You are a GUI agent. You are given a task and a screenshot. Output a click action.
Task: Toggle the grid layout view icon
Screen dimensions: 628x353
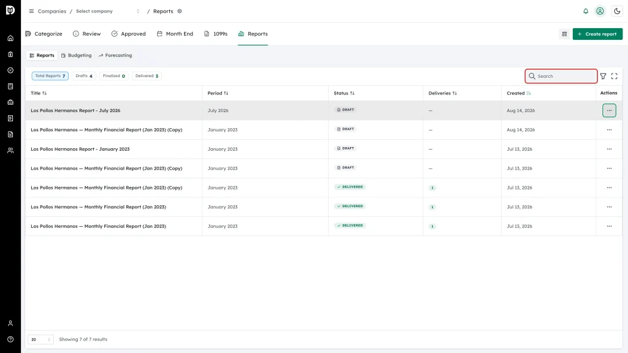(x=564, y=34)
